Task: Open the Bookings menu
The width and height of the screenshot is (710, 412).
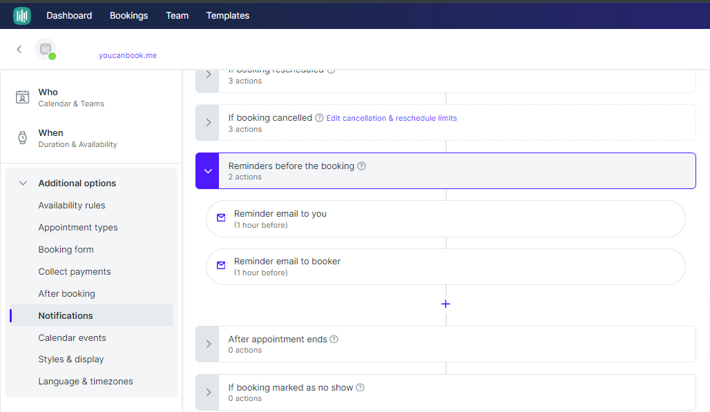Action: [128, 15]
